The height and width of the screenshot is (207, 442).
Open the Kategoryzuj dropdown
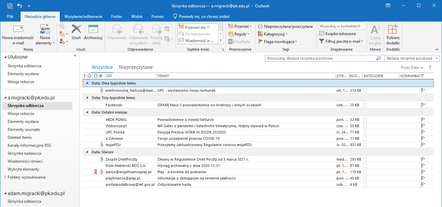[x=273, y=34]
